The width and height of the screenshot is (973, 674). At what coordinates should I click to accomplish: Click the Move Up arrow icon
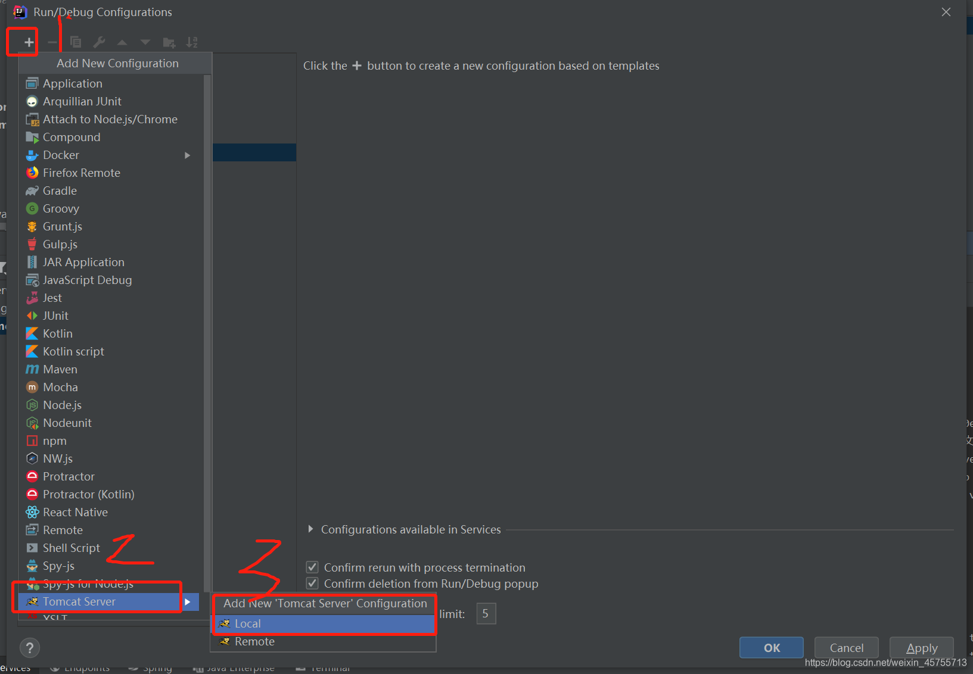tap(122, 42)
